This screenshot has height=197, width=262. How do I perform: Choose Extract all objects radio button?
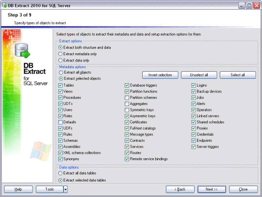coord(61,72)
